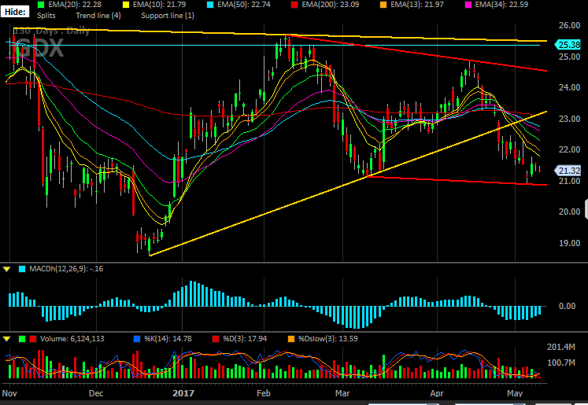Click the Apr date axis label
Screen dimensions: 588x405
click(x=437, y=393)
